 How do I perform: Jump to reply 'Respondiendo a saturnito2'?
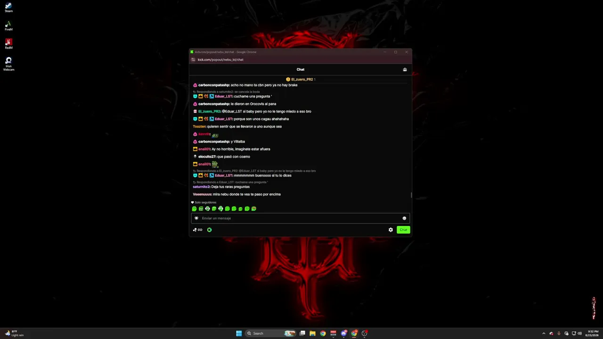coord(227,92)
